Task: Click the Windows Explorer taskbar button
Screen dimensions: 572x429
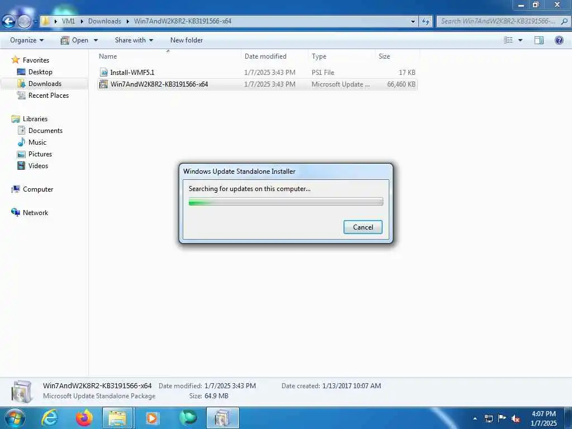Action: 118,418
